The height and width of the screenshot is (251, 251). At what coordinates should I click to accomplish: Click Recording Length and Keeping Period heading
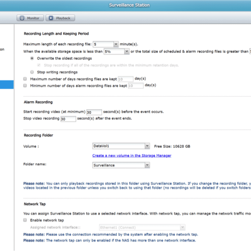tap(56, 33)
